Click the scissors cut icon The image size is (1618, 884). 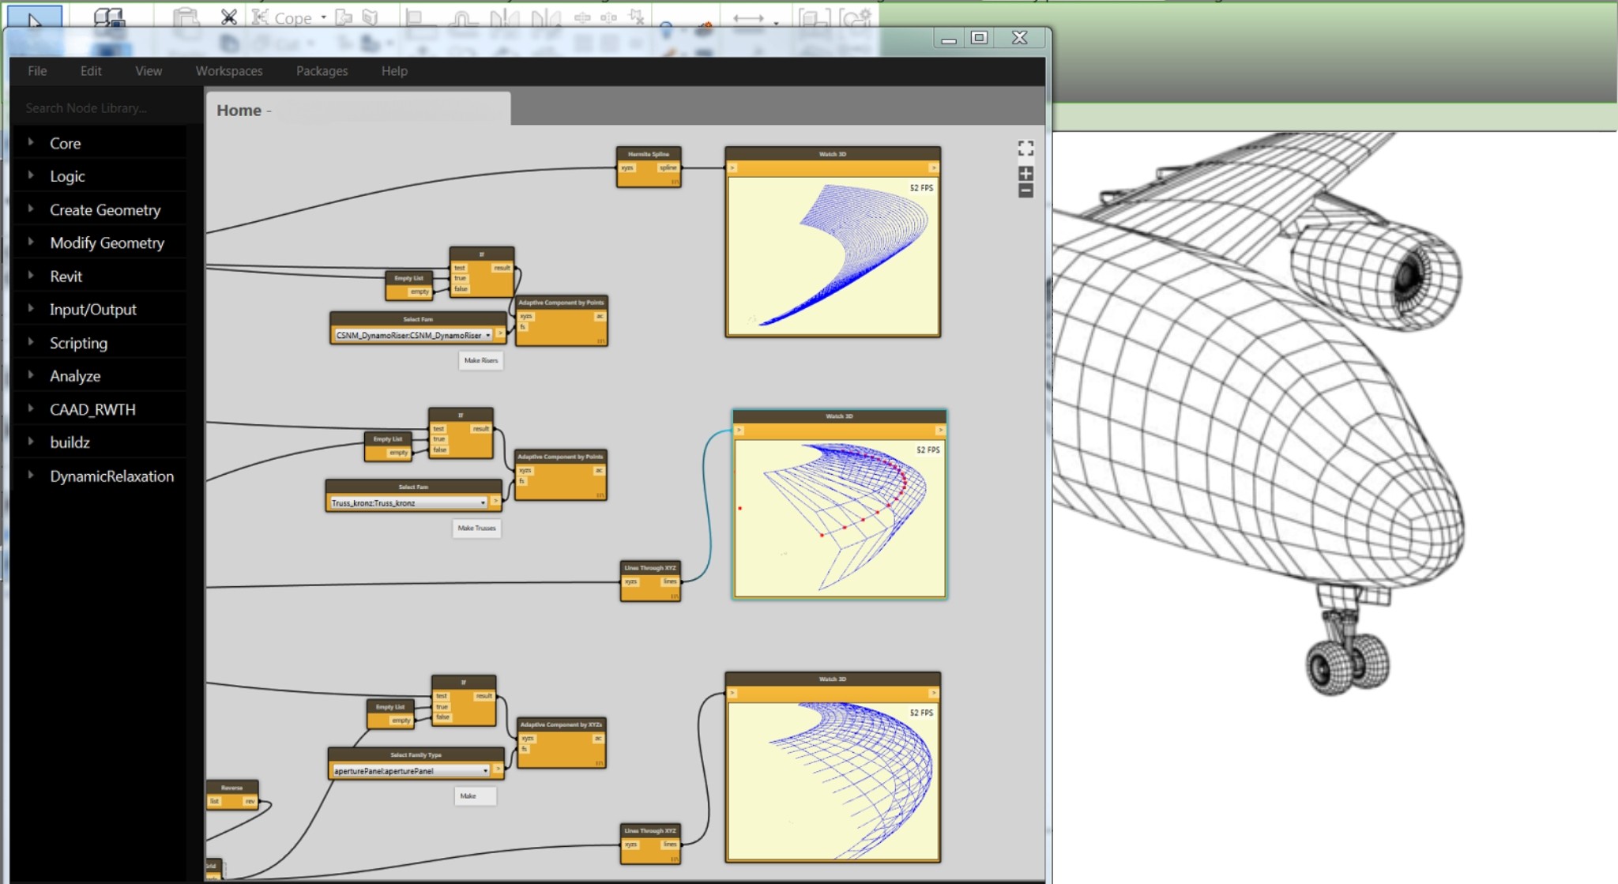click(228, 17)
